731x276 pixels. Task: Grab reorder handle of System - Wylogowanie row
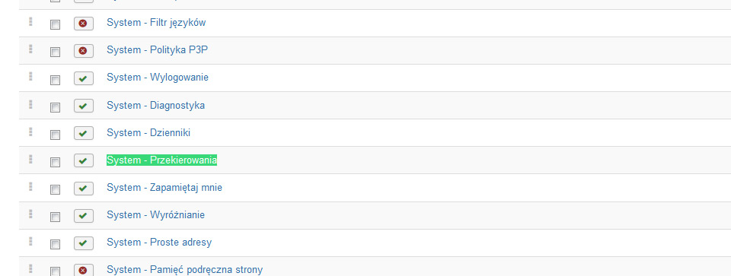[30, 76]
